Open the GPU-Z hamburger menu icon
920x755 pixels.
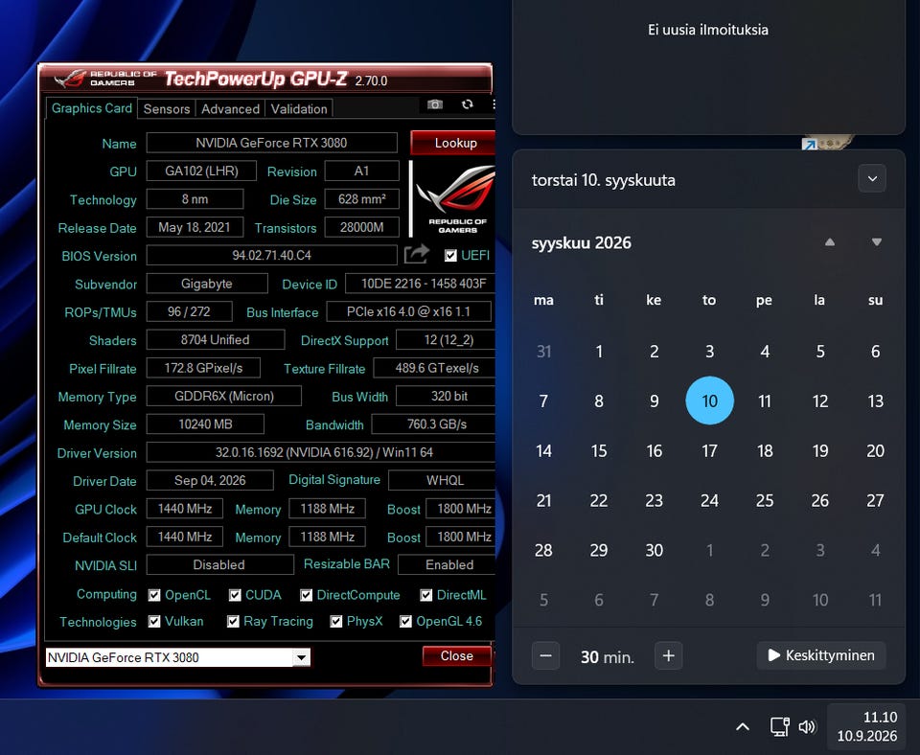click(494, 104)
